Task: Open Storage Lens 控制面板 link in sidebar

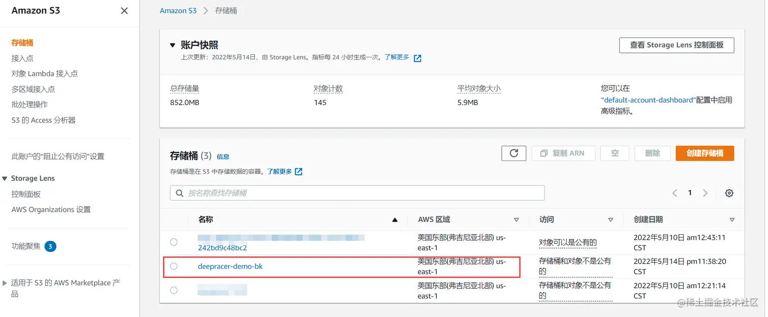Action: [26, 194]
